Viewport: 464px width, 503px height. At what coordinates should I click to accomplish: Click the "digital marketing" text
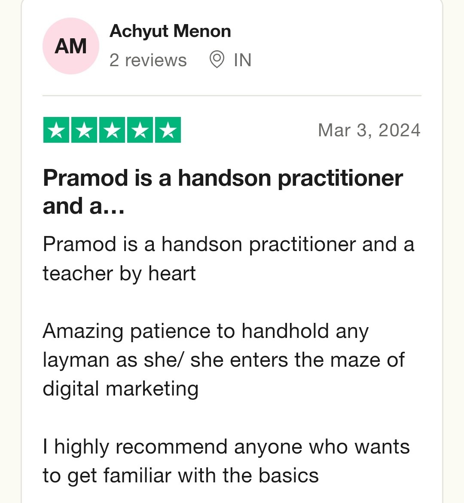click(x=120, y=389)
